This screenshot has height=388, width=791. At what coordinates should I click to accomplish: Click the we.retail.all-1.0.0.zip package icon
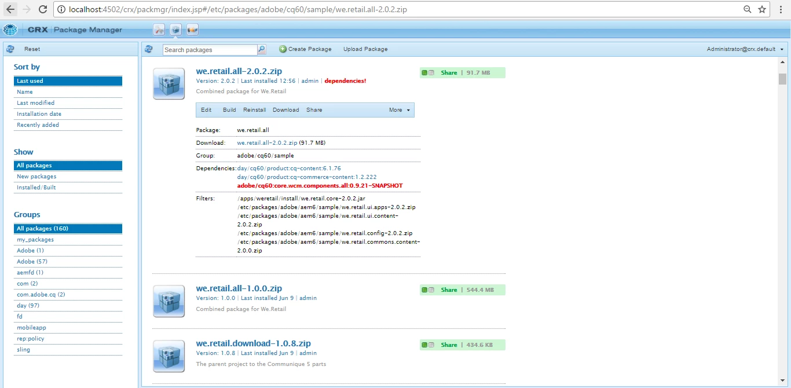pyautogui.click(x=169, y=301)
